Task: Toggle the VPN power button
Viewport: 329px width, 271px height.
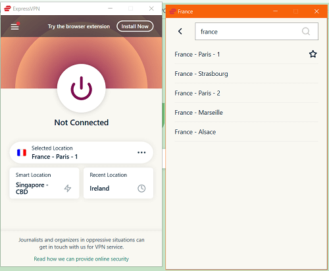Action: point(82,88)
